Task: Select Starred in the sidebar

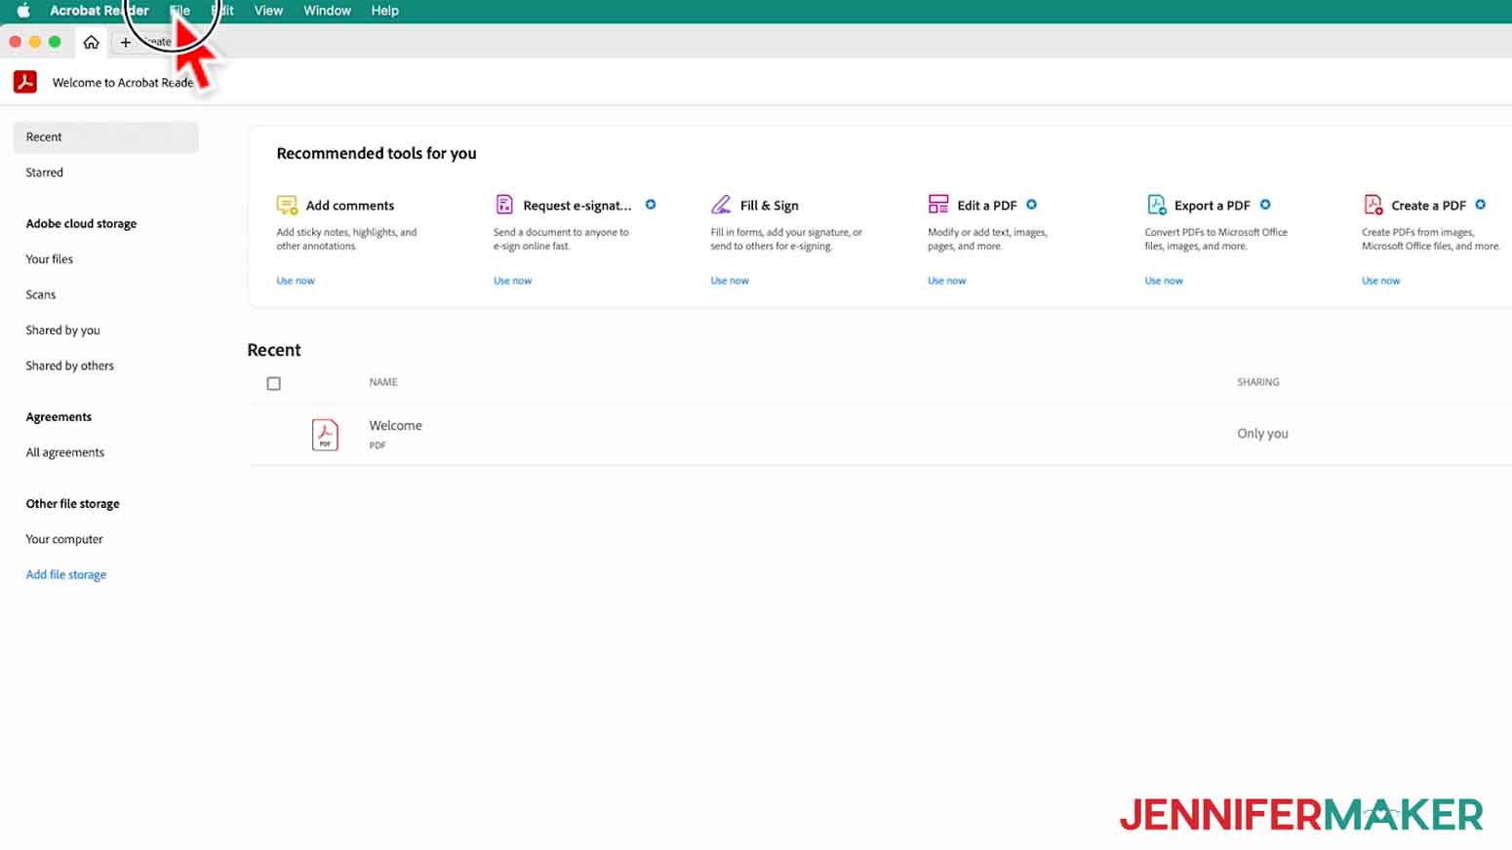Action: click(45, 173)
